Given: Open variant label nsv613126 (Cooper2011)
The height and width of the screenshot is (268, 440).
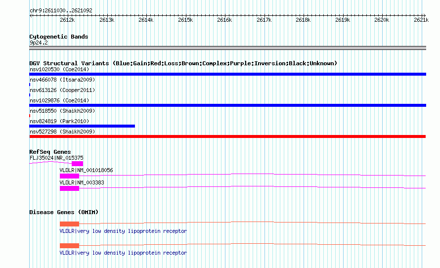Looking at the screenshot, I should tap(62, 90).
